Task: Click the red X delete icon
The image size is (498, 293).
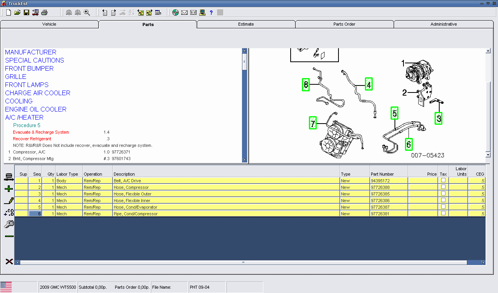Action: coord(9,261)
